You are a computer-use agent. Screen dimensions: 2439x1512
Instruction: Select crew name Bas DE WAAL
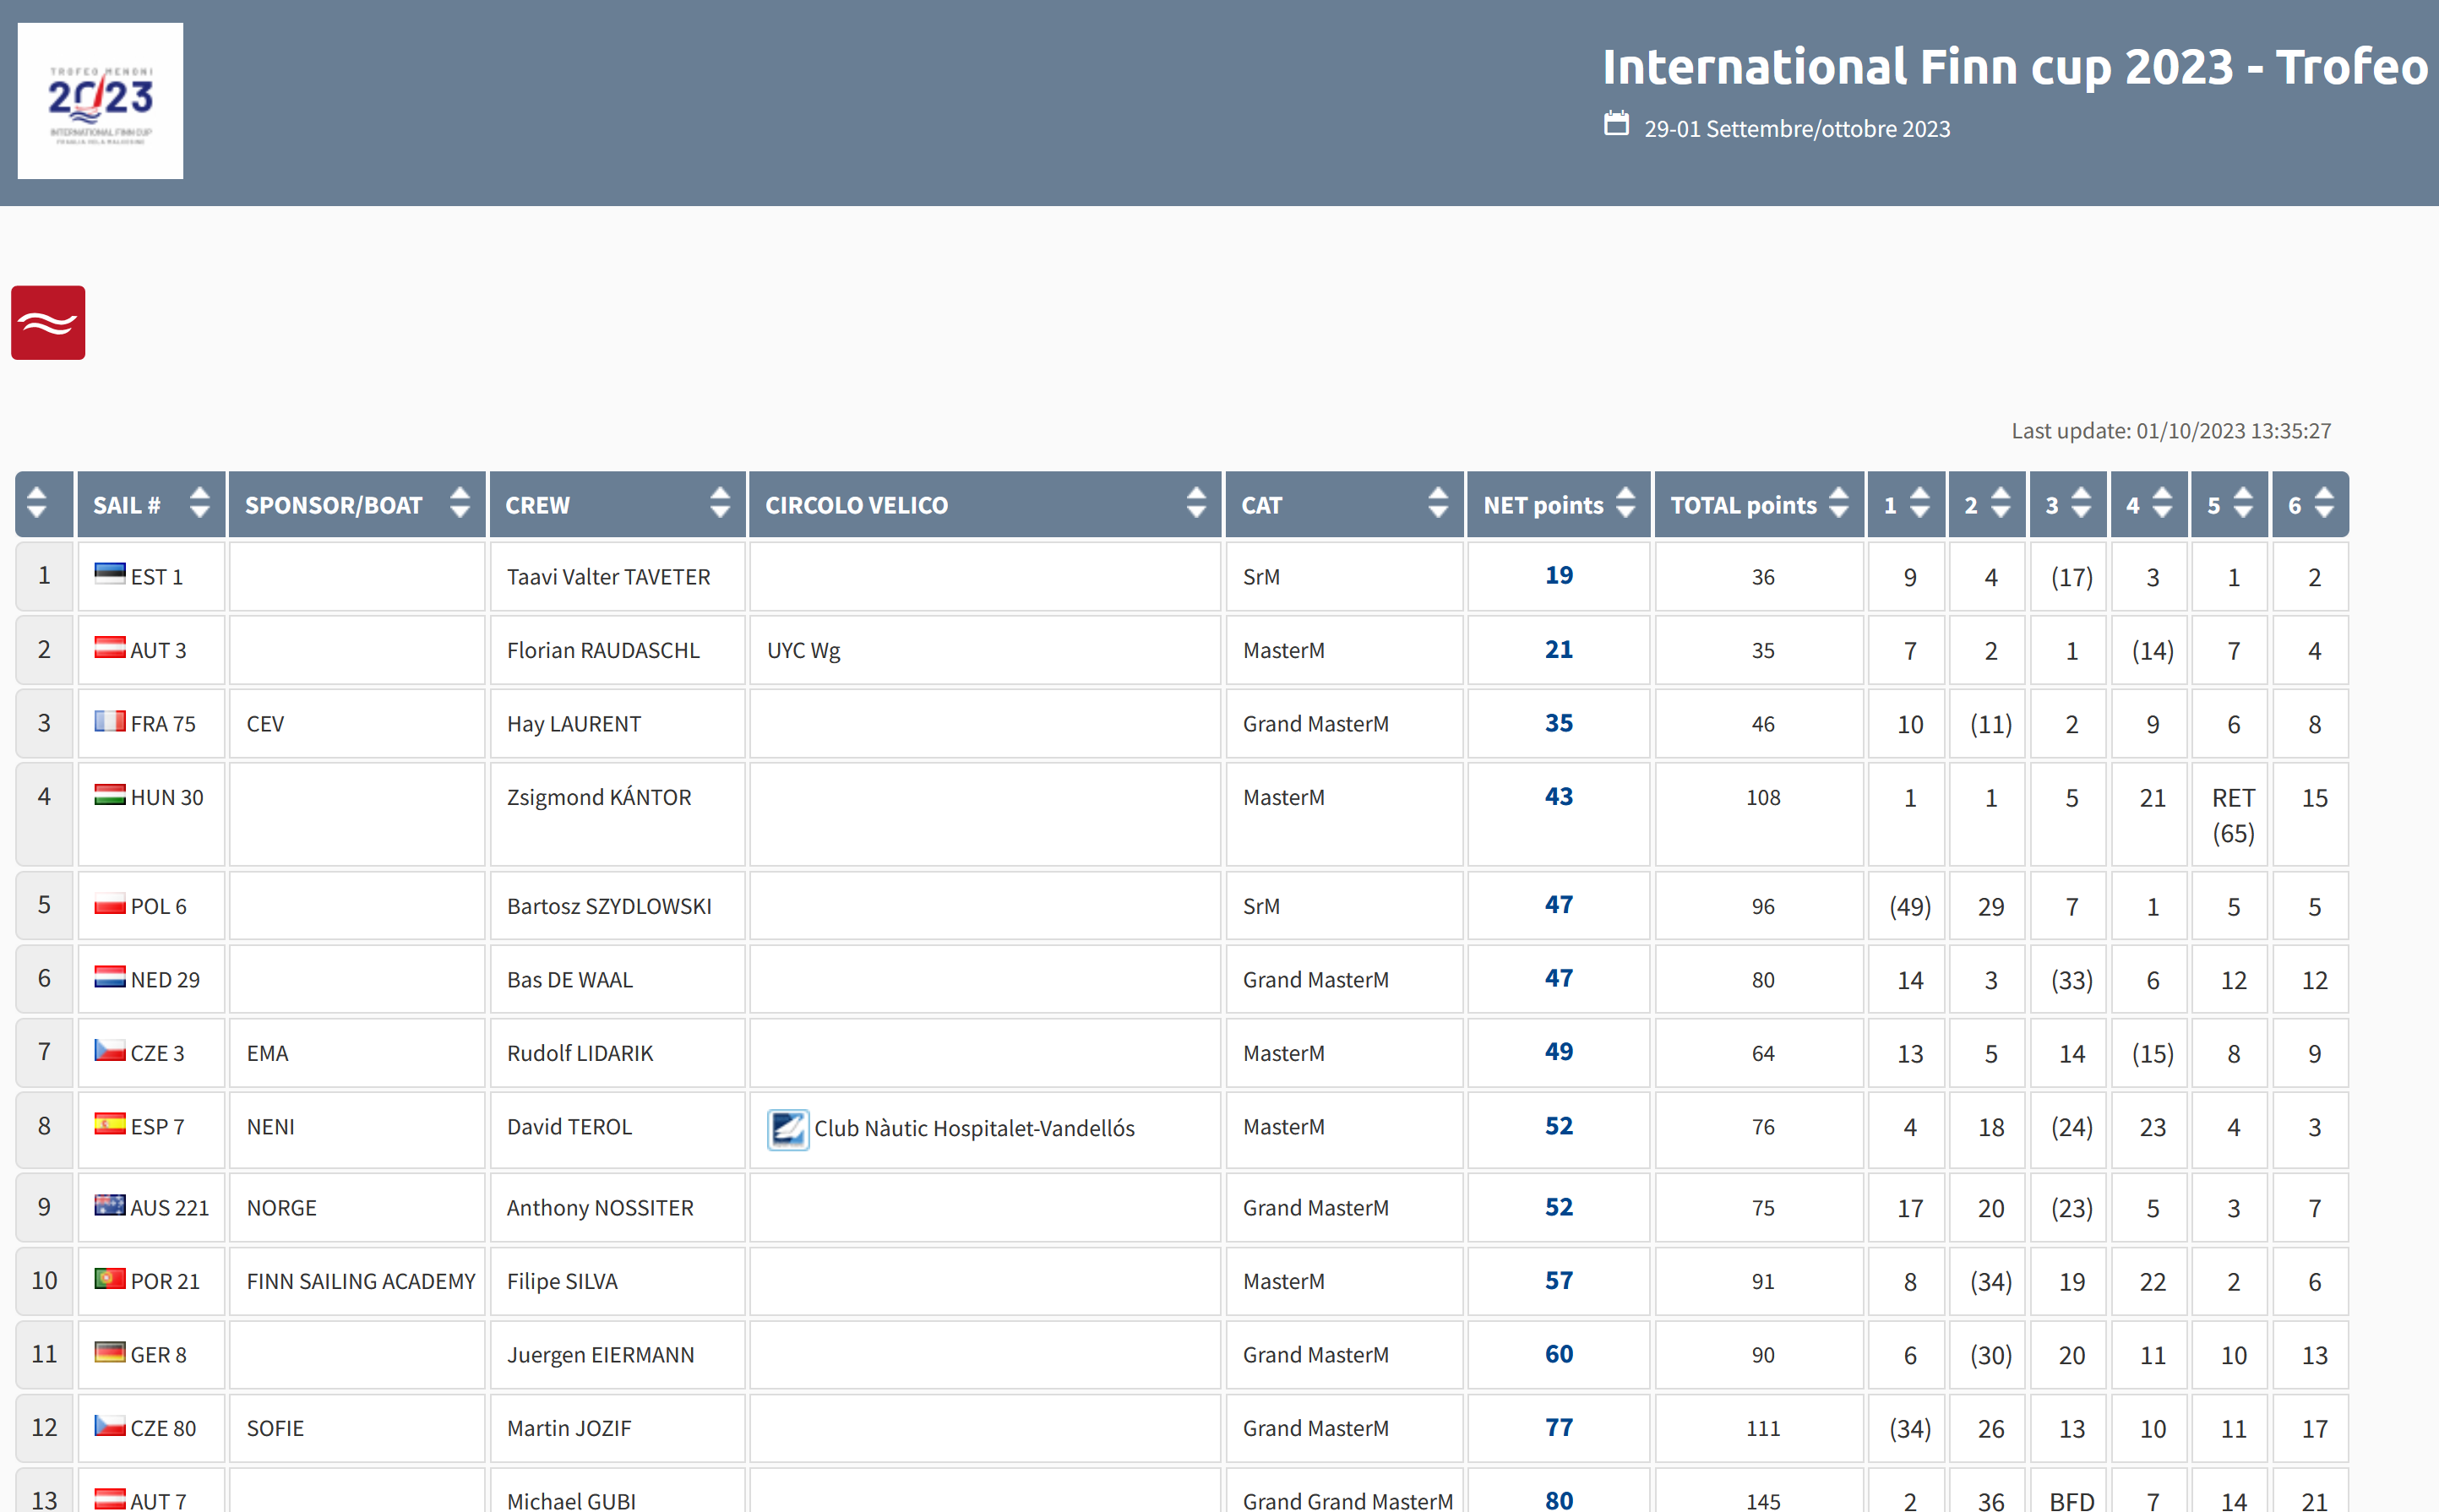[x=570, y=980]
